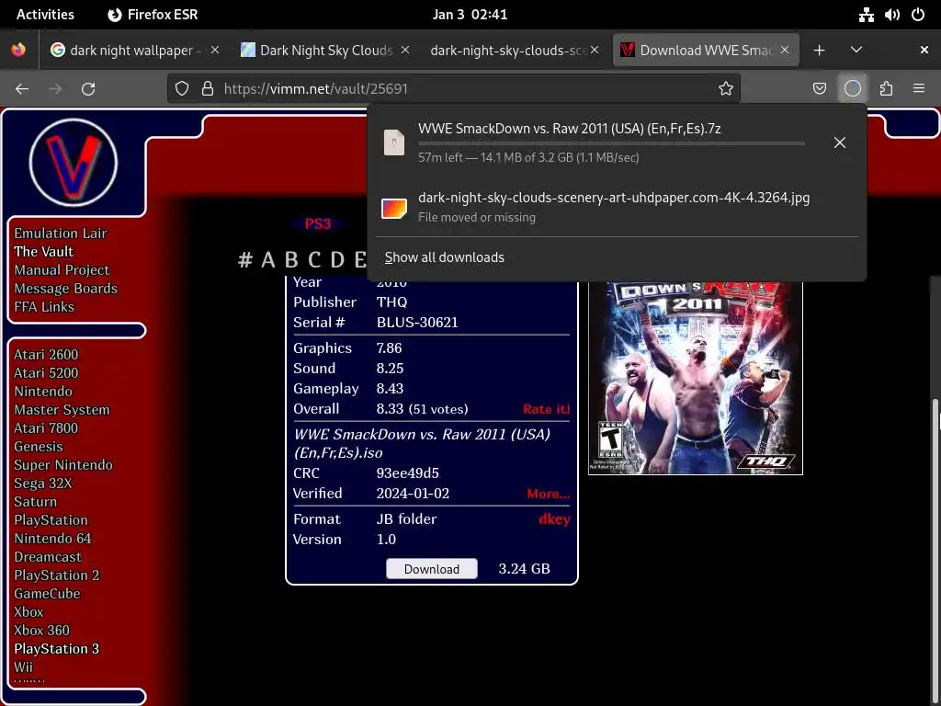Click the forward arrow navigation button
The width and height of the screenshot is (941, 706).
coord(55,89)
